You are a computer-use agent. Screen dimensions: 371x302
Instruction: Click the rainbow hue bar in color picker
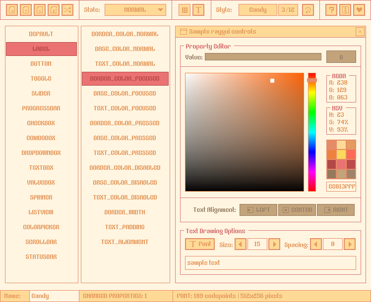312,132
